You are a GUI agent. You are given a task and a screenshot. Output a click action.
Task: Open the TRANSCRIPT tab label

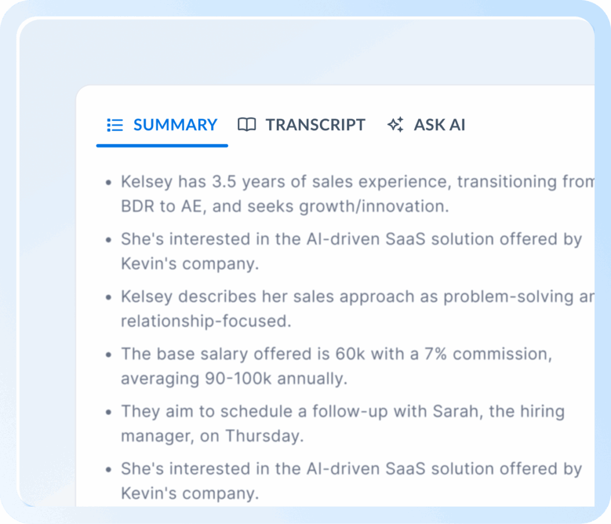[x=315, y=125]
